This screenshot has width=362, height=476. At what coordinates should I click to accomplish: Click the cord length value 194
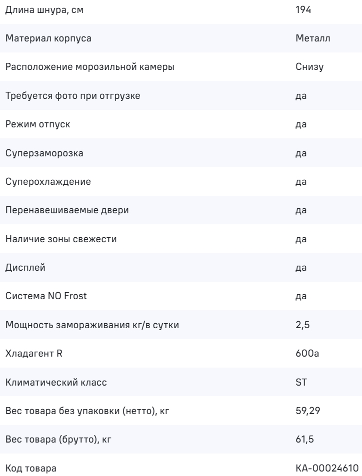click(x=303, y=9)
